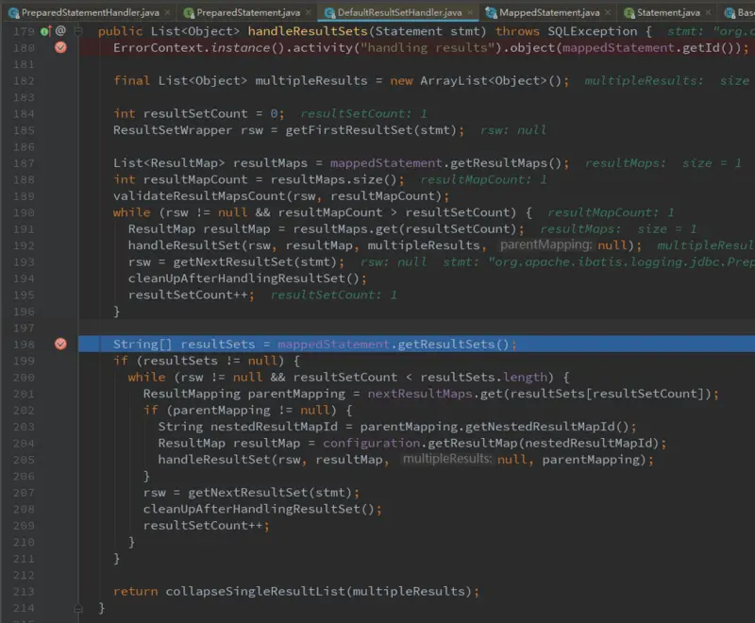Close the PreparedStatementHandler.java tab
The image size is (755, 623).
(x=167, y=12)
